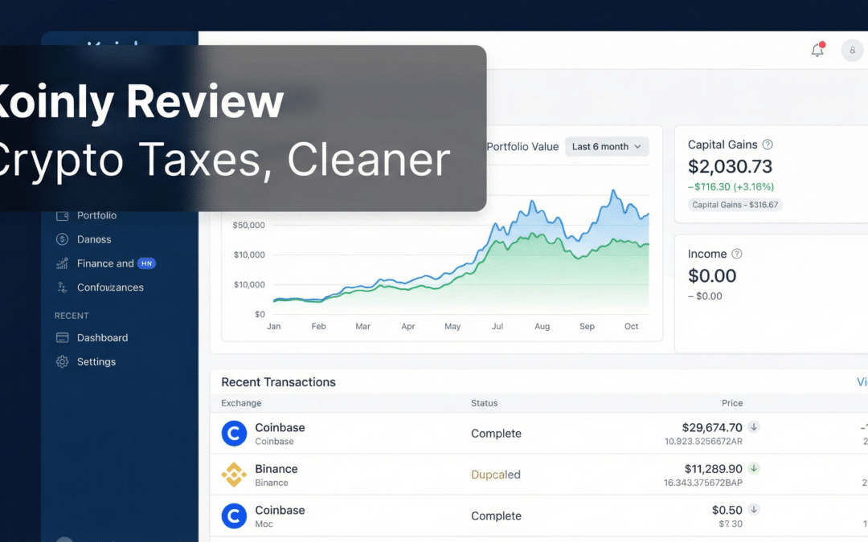The image size is (868, 542).
Task: Click the Coinbase logo in first row
Action: click(234, 433)
